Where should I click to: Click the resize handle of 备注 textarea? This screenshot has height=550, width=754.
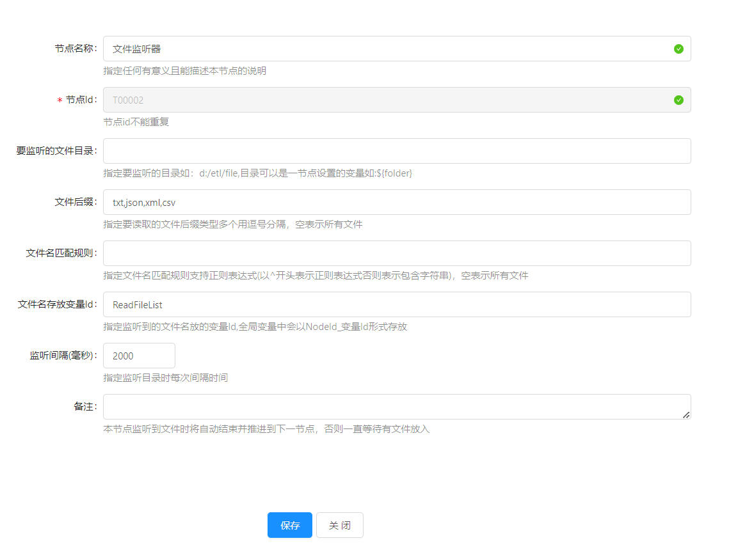click(686, 415)
